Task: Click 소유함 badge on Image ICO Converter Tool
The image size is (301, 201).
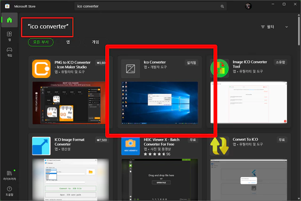Action: click(x=280, y=62)
